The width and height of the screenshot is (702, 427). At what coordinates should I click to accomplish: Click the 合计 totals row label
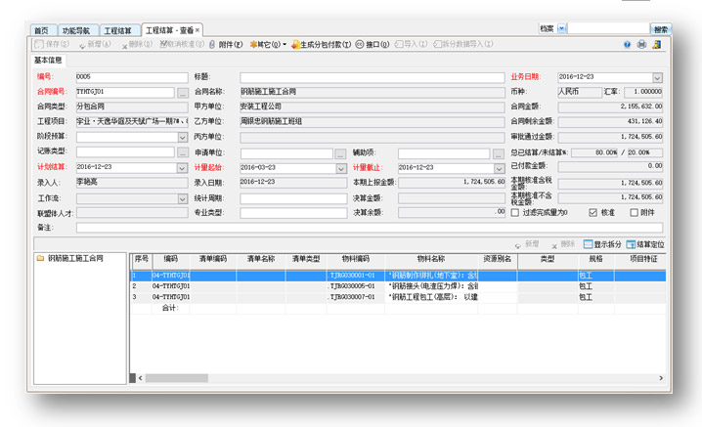click(x=170, y=308)
